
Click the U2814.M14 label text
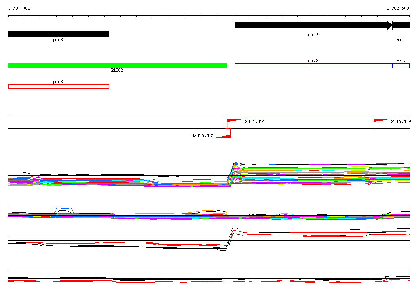[253, 122]
